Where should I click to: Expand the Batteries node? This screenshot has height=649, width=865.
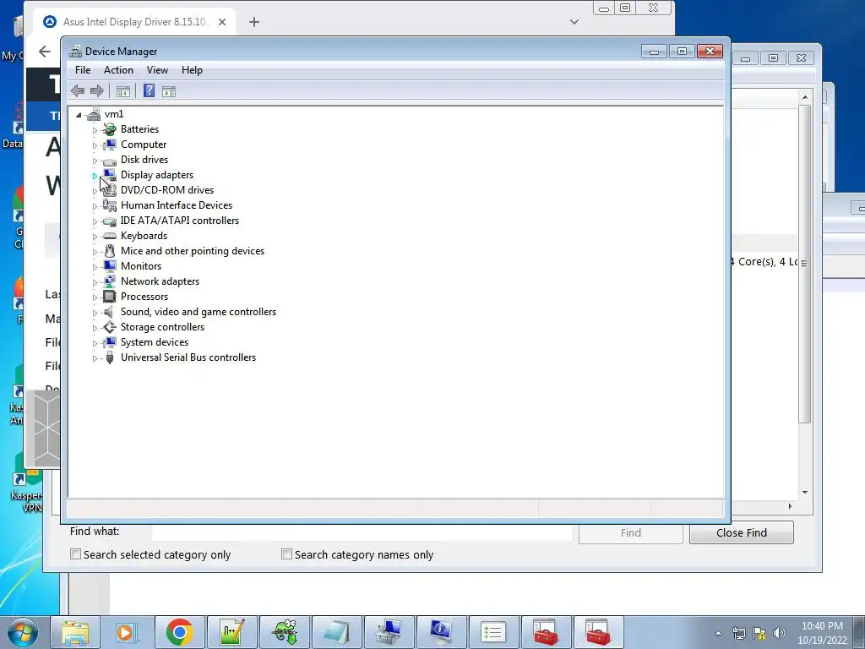point(95,130)
